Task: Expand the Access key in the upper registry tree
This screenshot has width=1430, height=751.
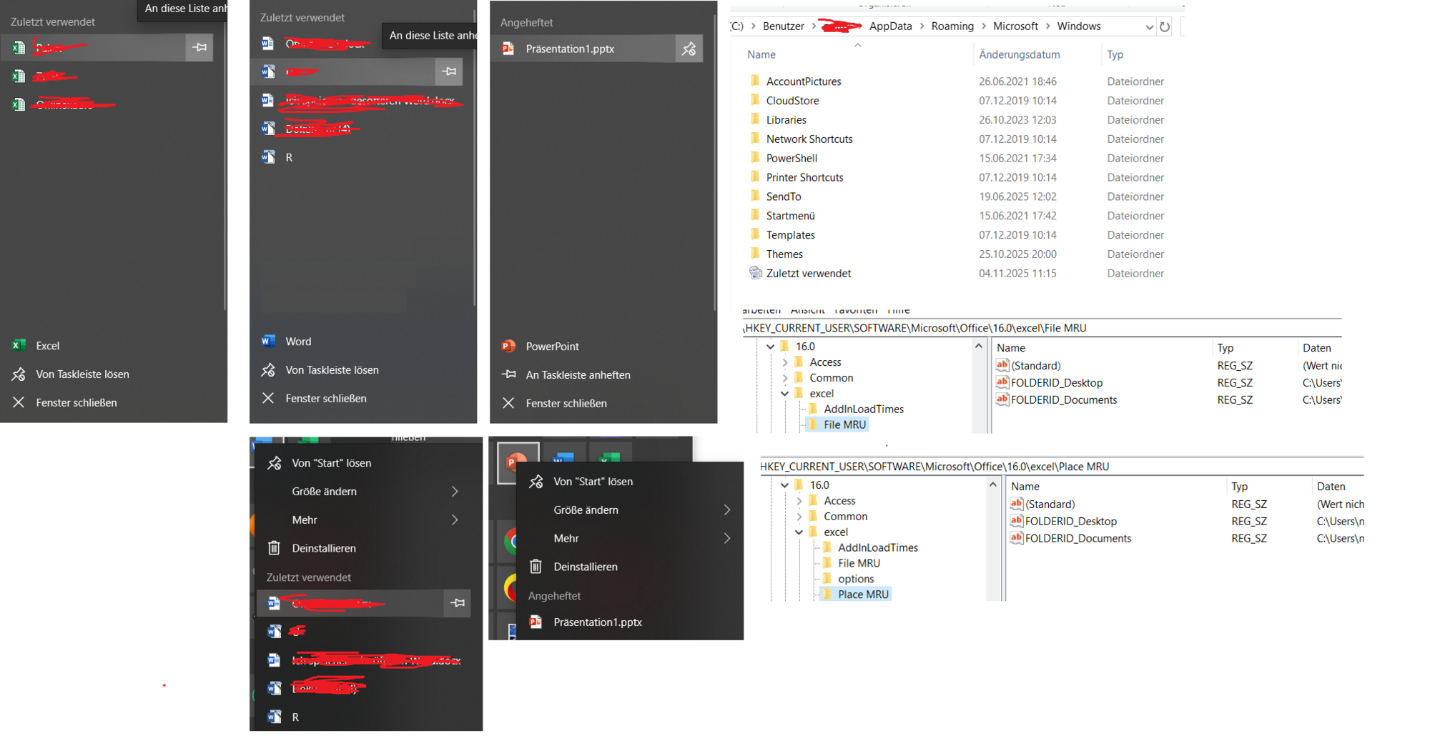Action: [785, 363]
